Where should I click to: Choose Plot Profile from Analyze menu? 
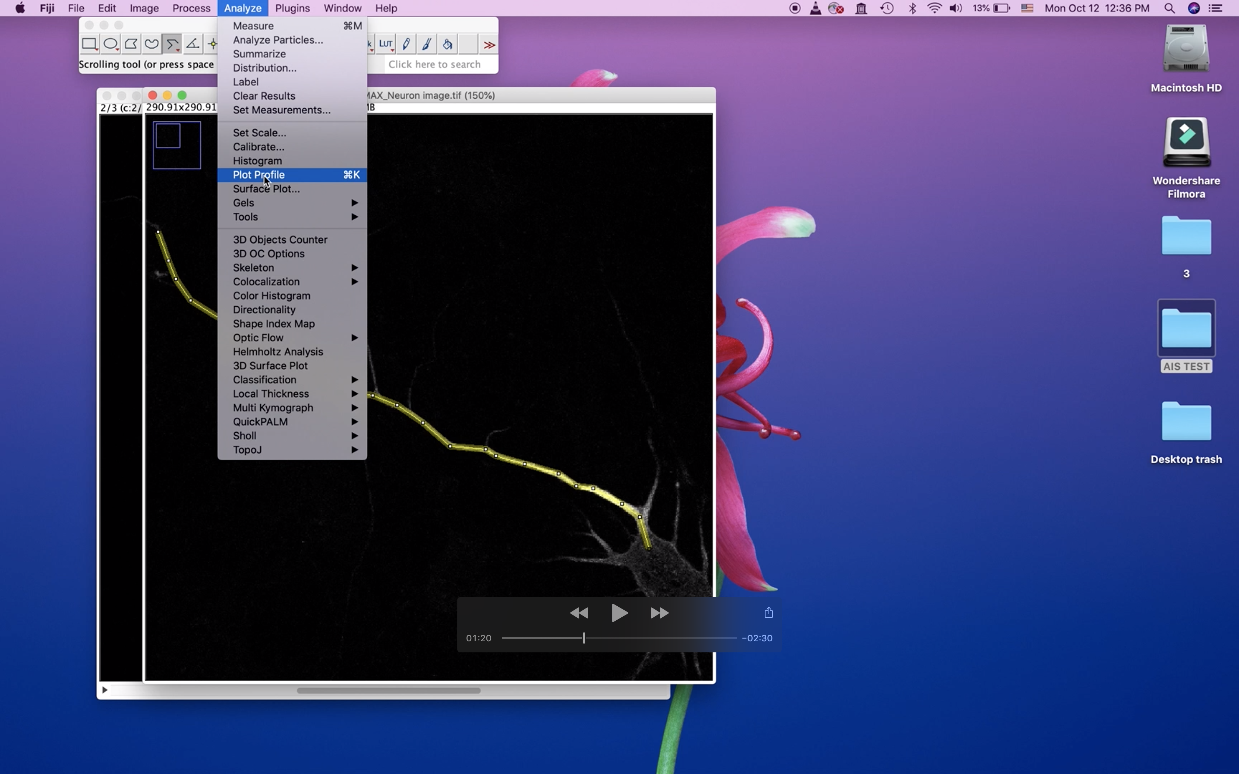[259, 175]
